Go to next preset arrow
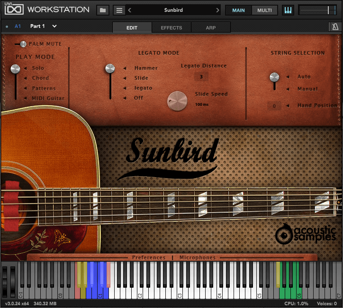 (x=217, y=10)
